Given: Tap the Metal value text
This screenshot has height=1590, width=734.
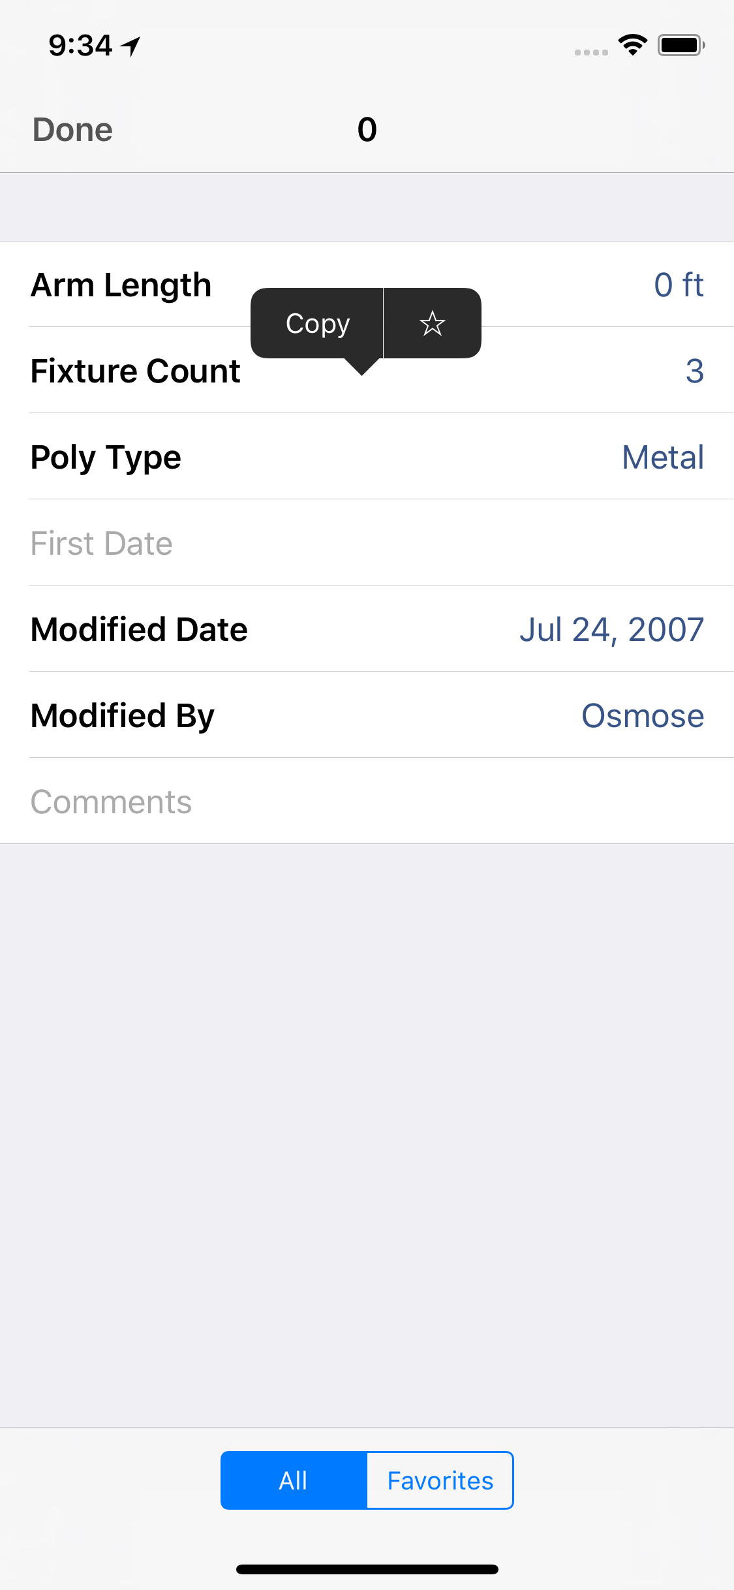Looking at the screenshot, I should point(663,457).
